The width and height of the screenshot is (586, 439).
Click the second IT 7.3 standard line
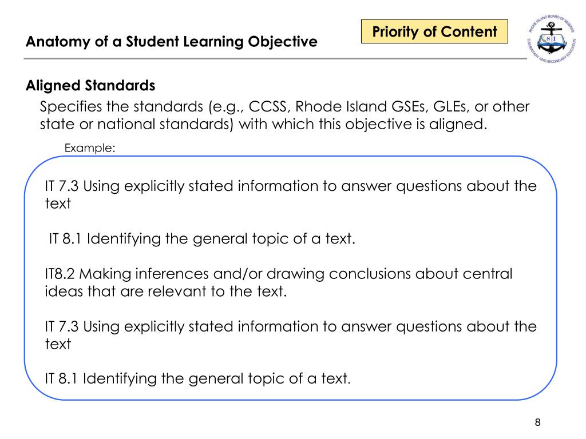coord(291,335)
